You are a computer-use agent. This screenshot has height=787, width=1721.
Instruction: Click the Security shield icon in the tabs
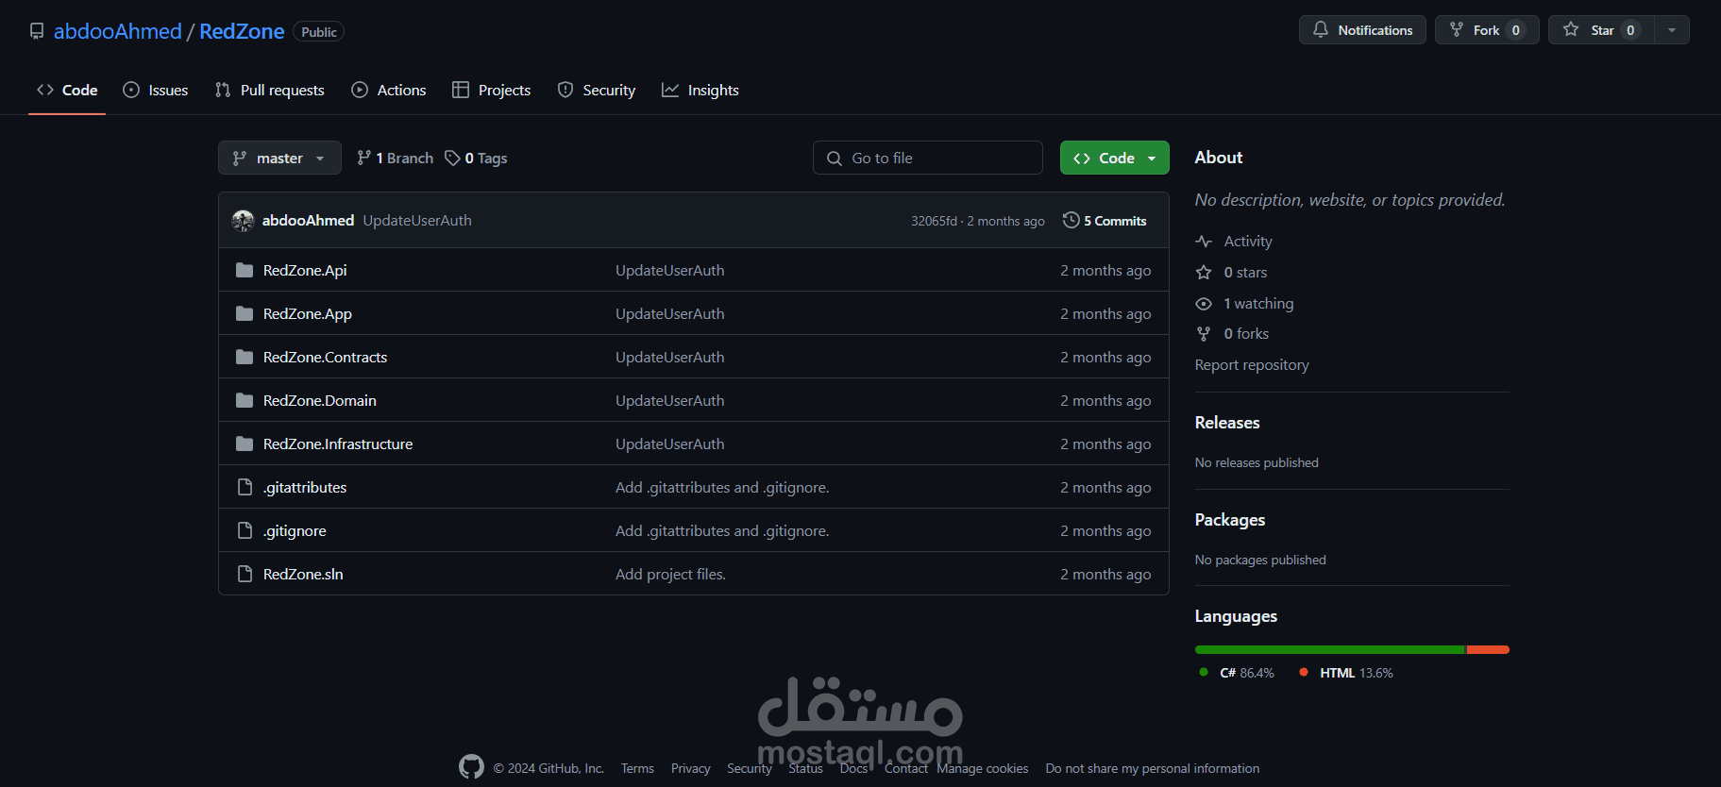[x=565, y=90]
